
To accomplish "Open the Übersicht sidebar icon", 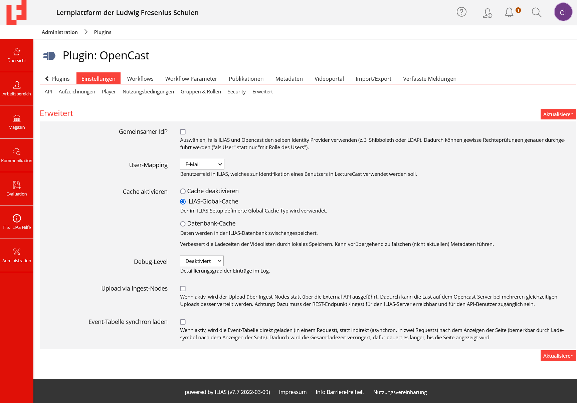I will [17, 55].
